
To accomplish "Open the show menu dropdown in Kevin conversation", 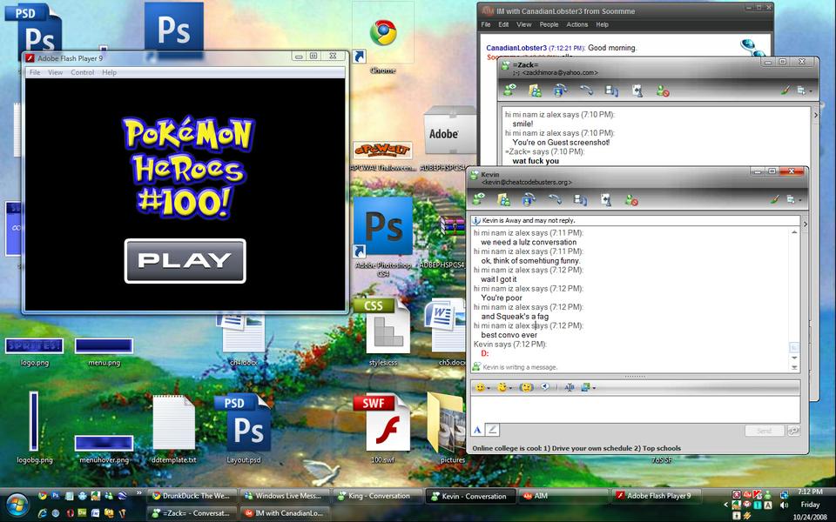I will coord(793,200).
